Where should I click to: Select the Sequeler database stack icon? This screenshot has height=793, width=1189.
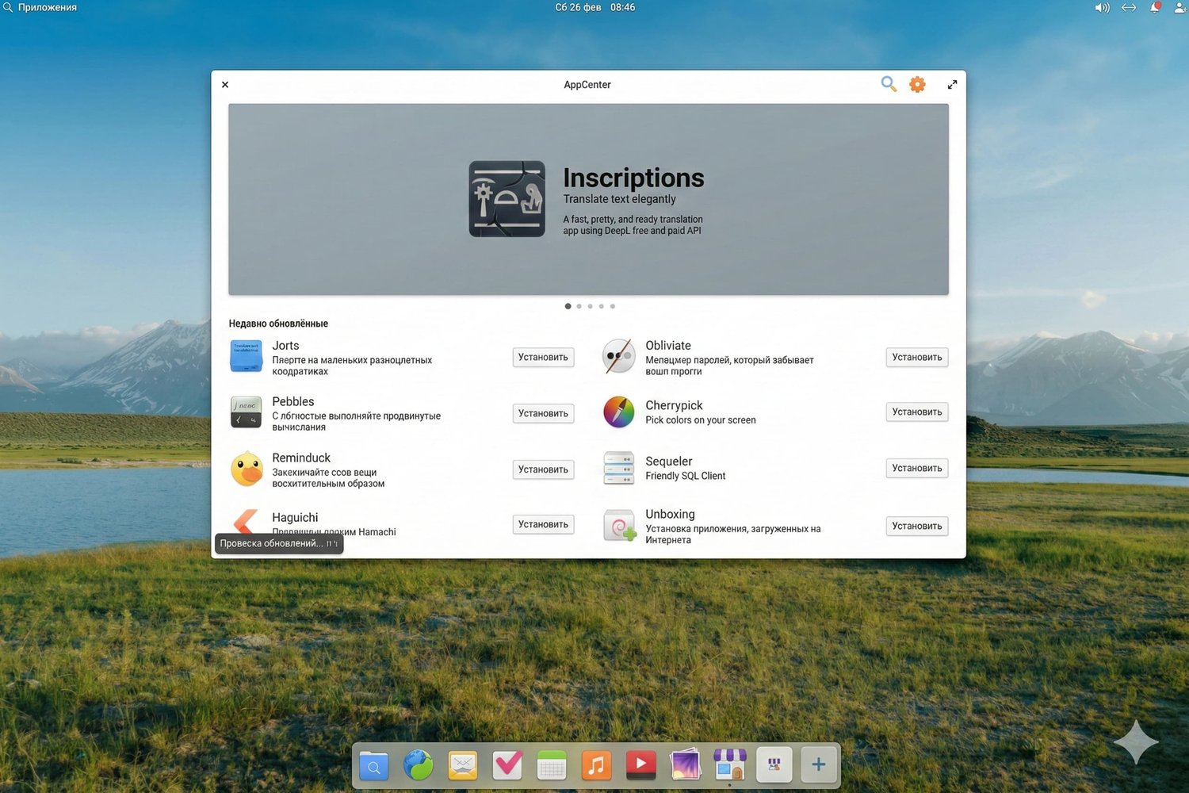click(x=618, y=468)
